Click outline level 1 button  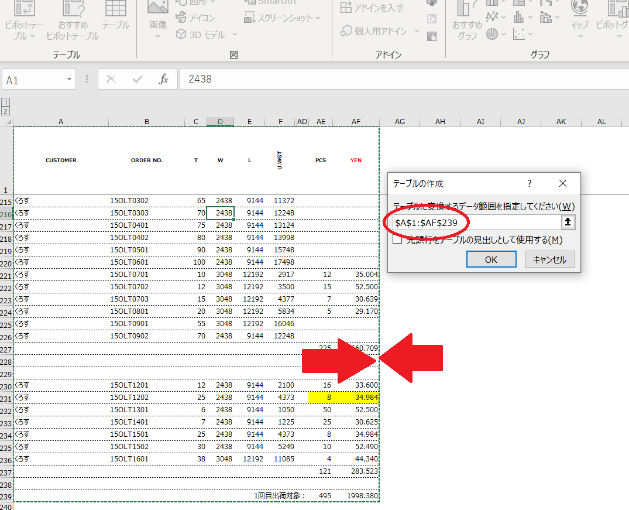[x=6, y=102]
